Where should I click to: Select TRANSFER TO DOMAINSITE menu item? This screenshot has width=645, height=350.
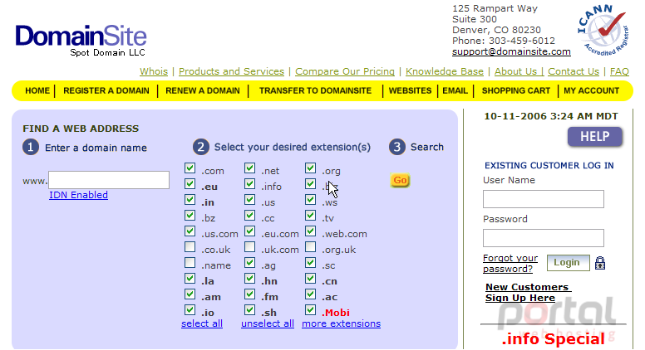pos(315,90)
